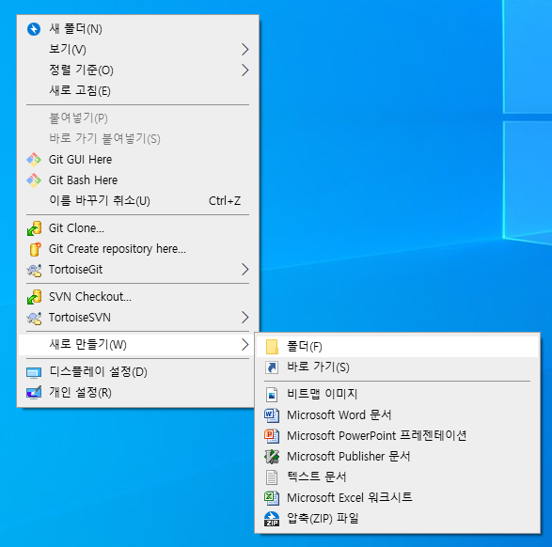This screenshot has width=552, height=547.
Task: Click the PowerPoint presentation icon
Action: [x=272, y=436]
